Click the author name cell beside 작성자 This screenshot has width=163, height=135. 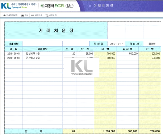152,44
